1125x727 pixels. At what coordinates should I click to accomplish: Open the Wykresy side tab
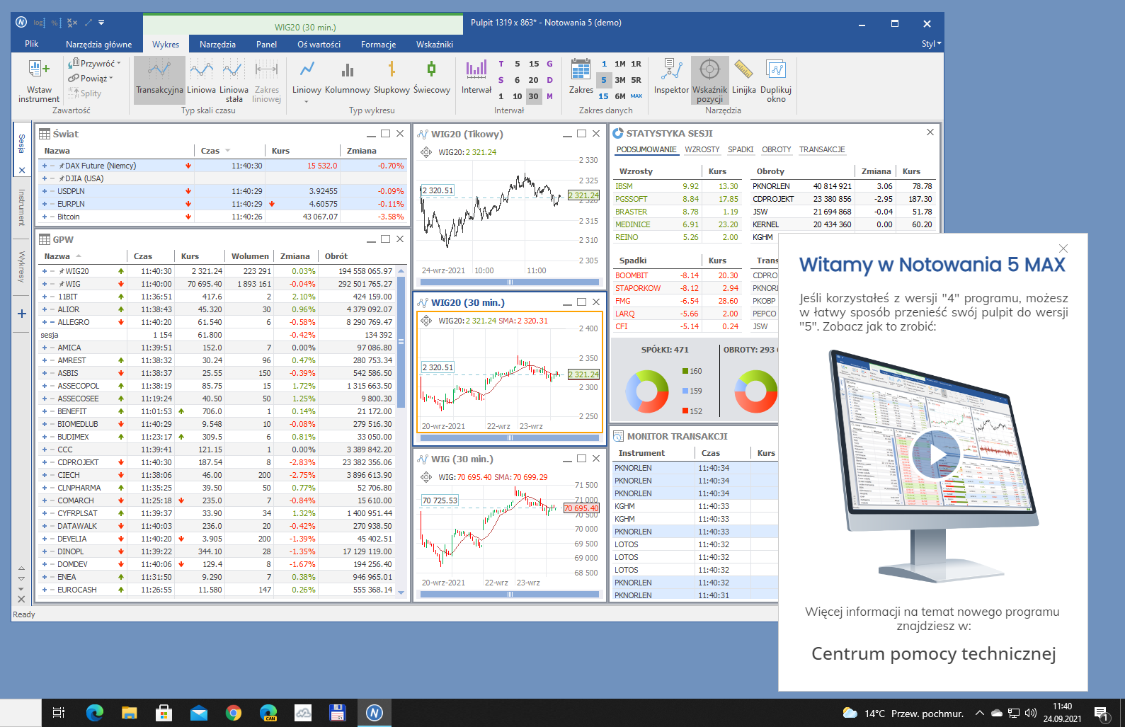[x=21, y=266]
